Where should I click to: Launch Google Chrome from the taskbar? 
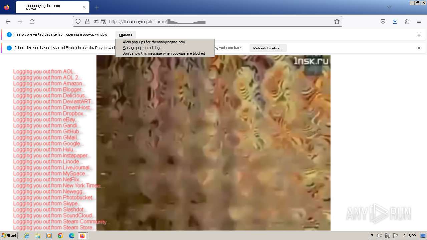[60, 236]
